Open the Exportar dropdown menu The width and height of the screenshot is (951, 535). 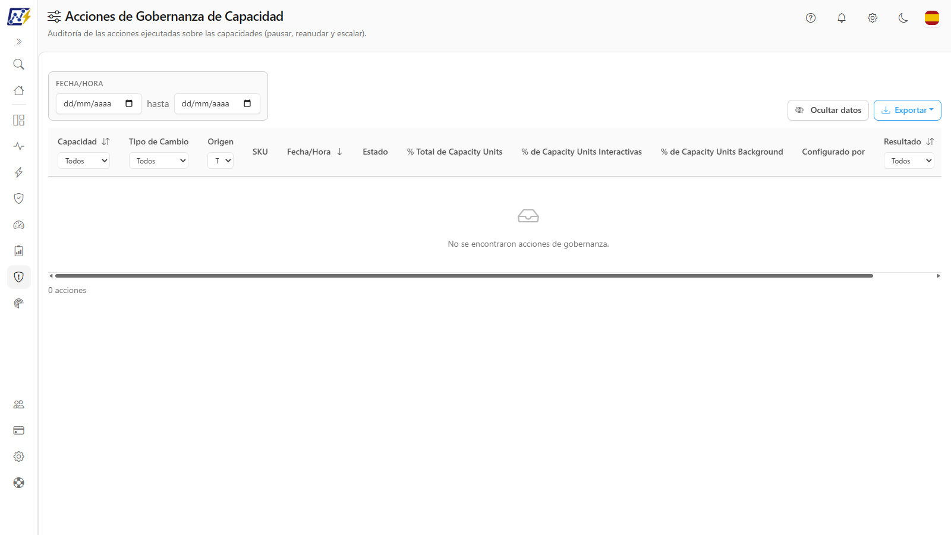(908, 110)
